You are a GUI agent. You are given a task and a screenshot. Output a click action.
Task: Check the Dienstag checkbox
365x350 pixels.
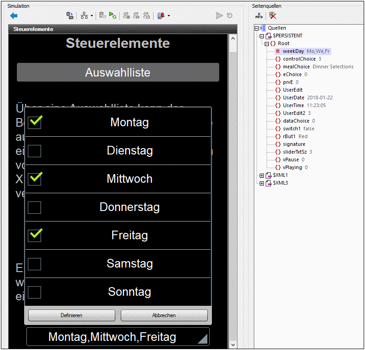35,151
